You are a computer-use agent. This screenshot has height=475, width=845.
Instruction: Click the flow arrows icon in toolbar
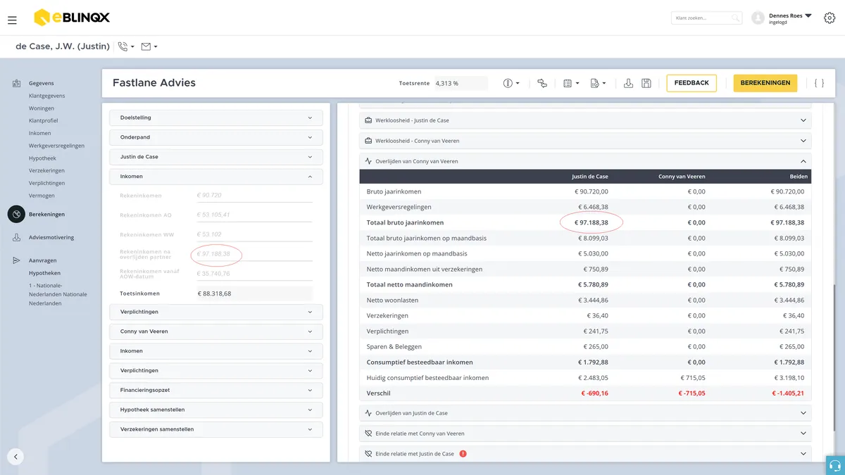tap(542, 83)
